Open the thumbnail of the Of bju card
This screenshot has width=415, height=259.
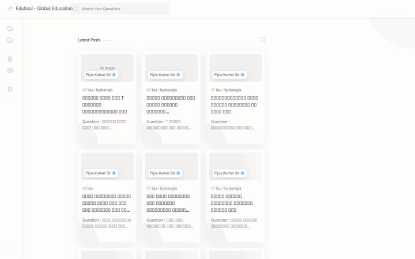pyautogui.click(x=107, y=166)
